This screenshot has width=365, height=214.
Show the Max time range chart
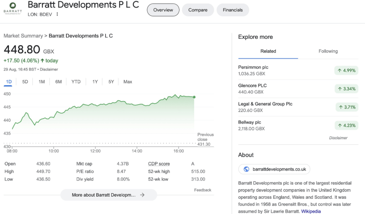pyautogui.click(x=128, y=82)
